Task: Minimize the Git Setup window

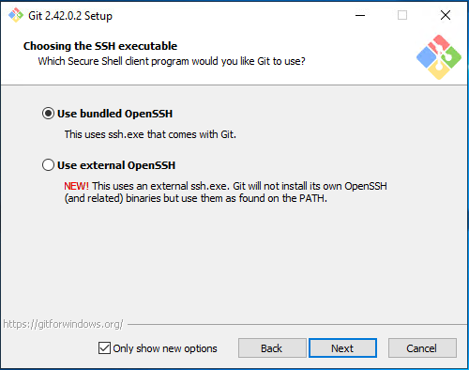Action: [360, 15]
